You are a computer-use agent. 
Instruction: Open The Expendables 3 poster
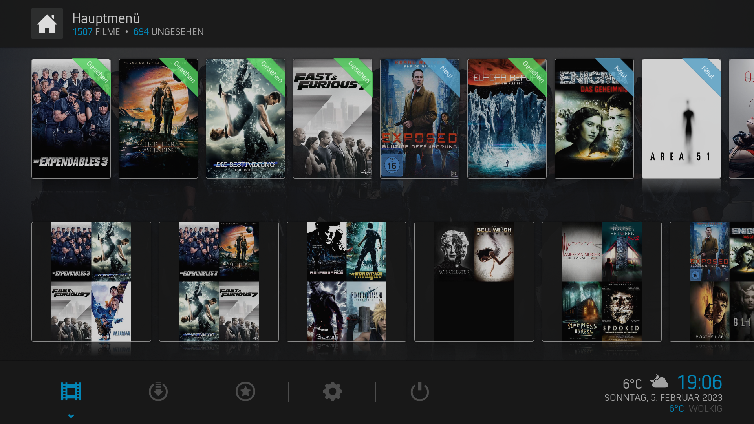point(71,119)
